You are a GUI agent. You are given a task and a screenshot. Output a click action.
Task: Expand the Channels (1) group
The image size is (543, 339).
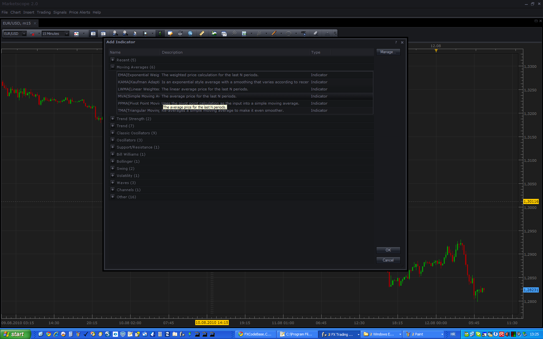pyautogui.click(x=112, y=190)
